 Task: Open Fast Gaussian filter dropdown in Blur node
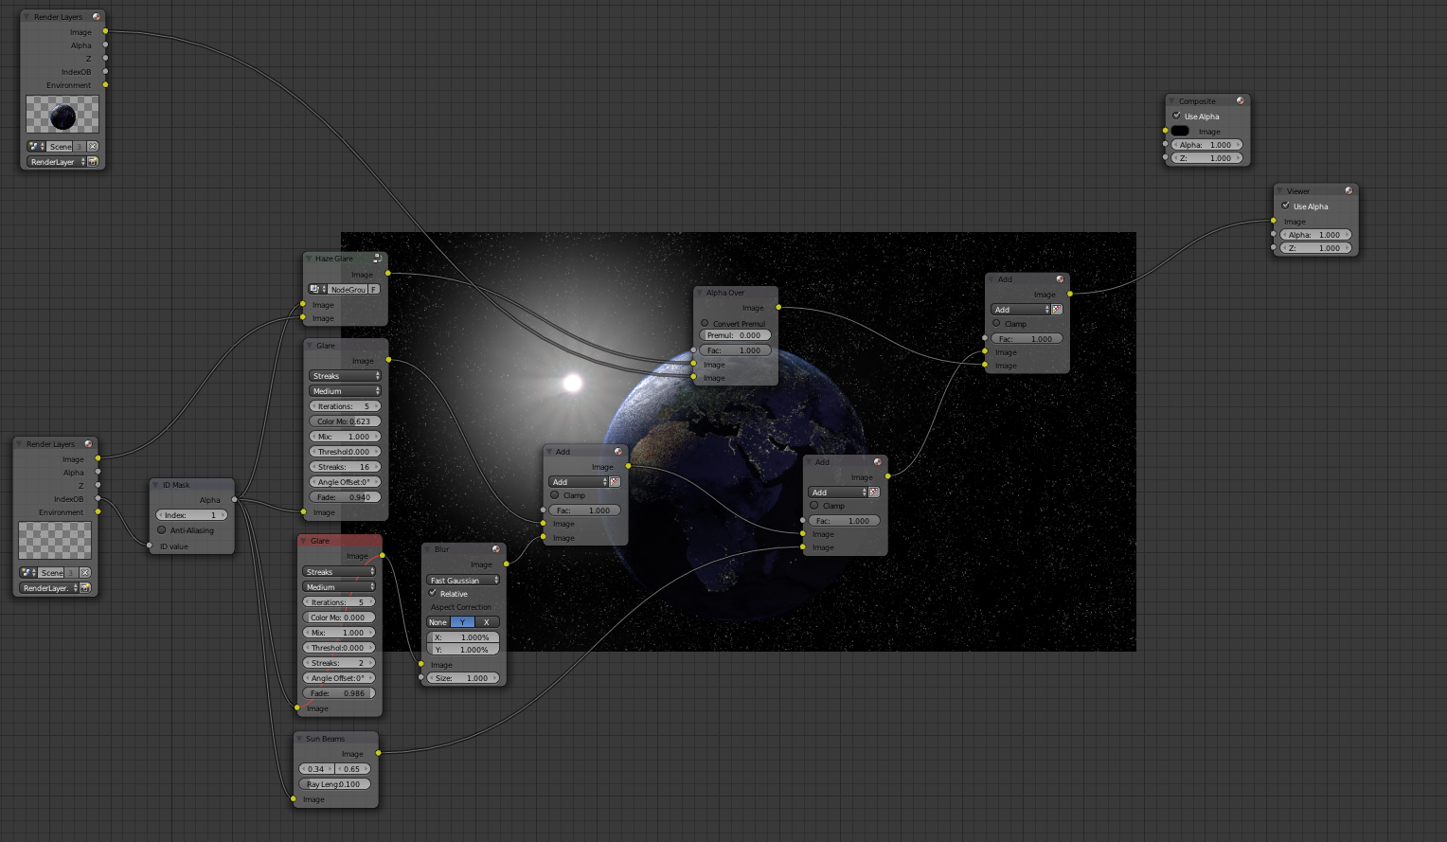pyautogui.click(x=463, y=581)
